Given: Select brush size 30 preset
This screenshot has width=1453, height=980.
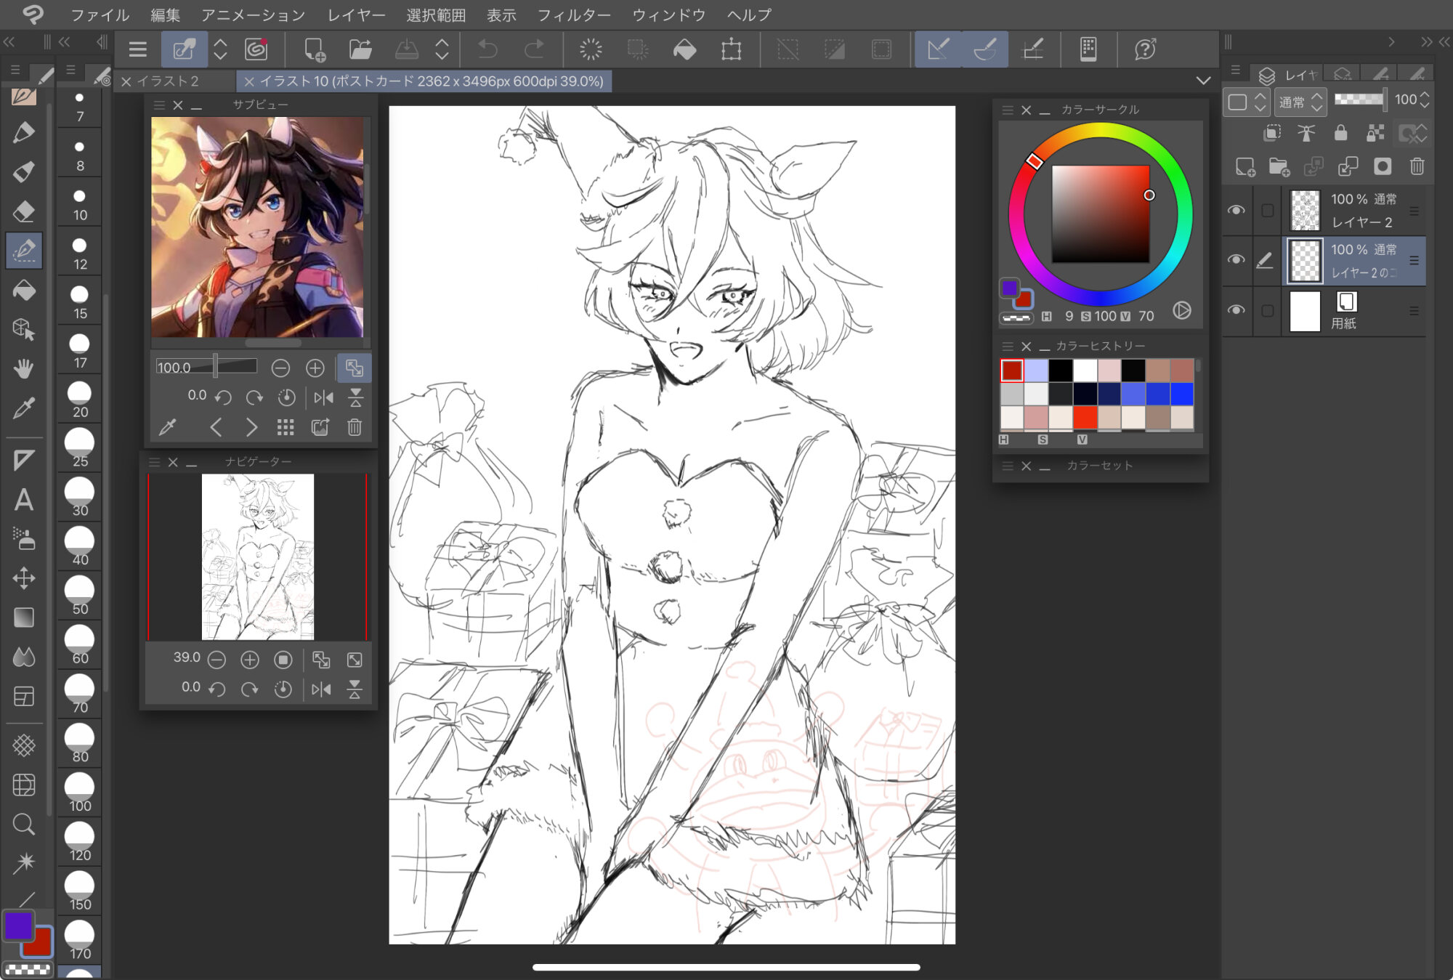Looking at the screenshot, I should (x=80, y=498).
